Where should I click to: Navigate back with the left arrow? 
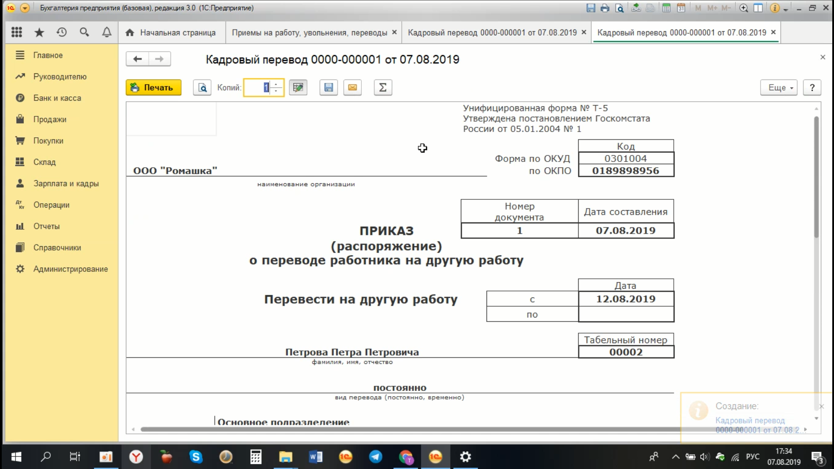tap(137, 59)
